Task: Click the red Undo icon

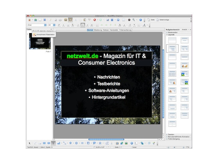Action: click(x=95, y=20)
